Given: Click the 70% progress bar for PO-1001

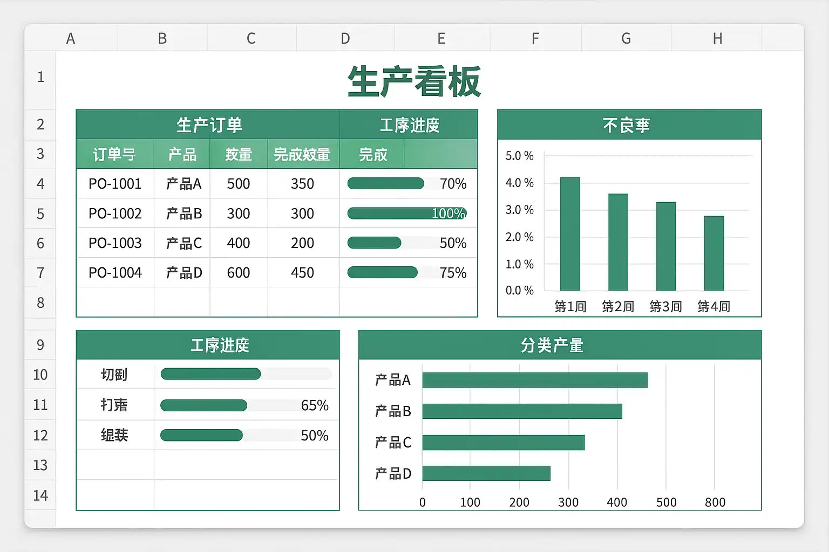Looking at the screenshot, I should tap(386, 184).
